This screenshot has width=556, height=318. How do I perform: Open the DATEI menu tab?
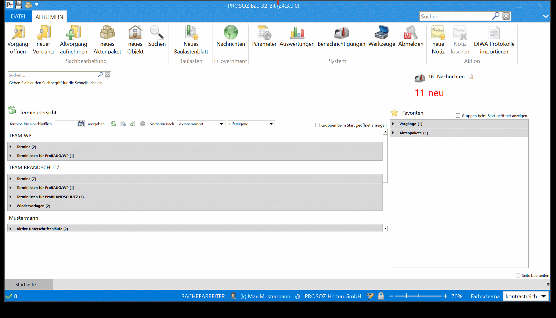tap(18, 17)
